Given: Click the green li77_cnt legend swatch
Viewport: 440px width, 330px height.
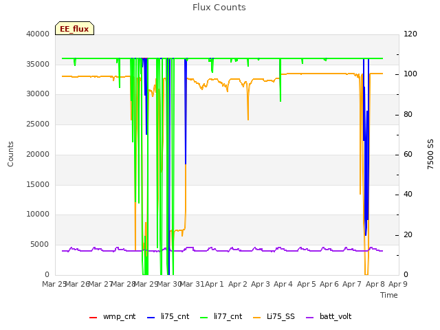Looking at the screenshot, I should click(204, 318).
